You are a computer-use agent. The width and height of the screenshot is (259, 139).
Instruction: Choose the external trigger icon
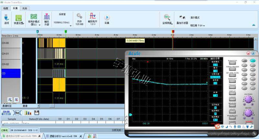tap(47, 16)
